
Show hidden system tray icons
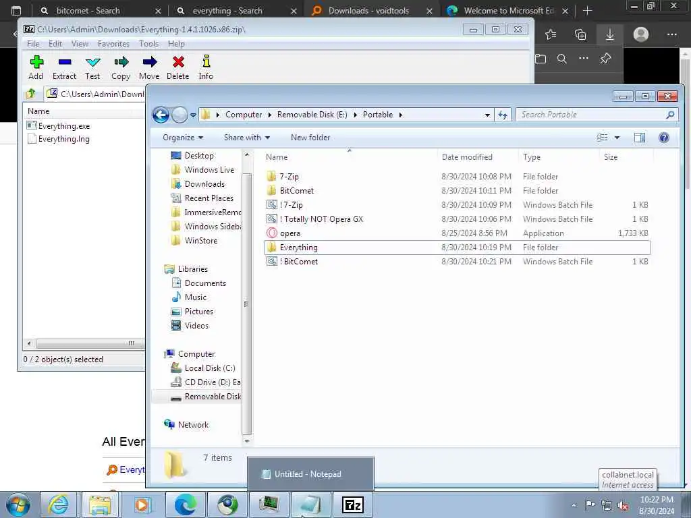(x=574, y=505)
